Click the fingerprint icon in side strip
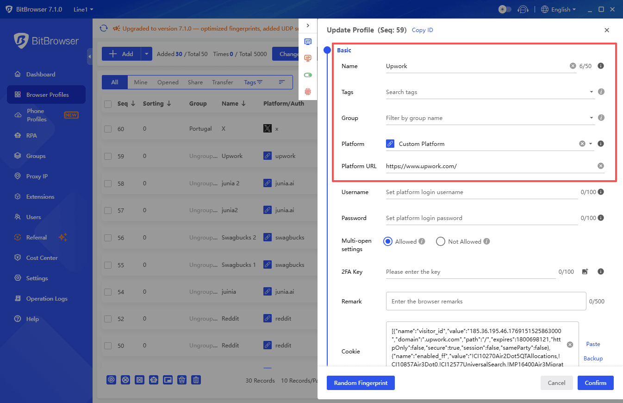Image resolution: width=623 pixels, height=403 pixels. 308,92
